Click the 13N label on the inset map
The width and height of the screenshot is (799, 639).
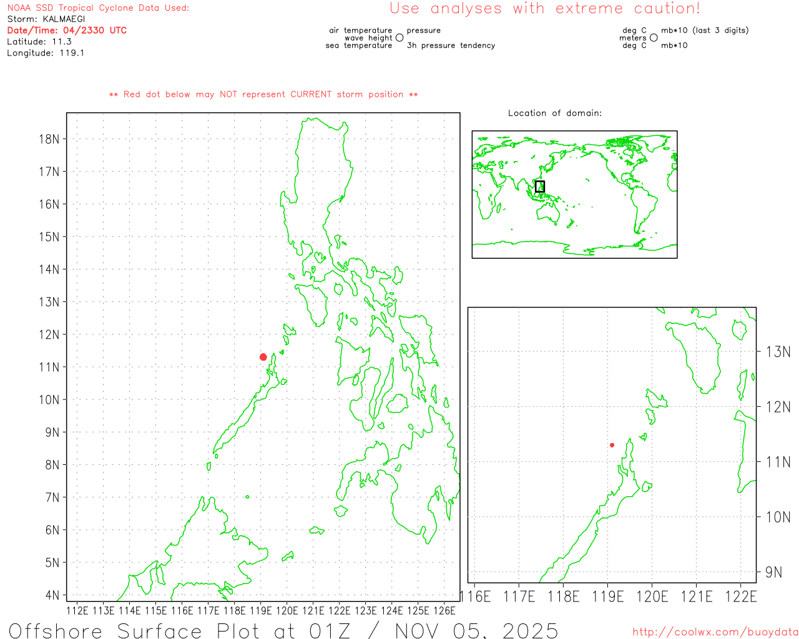(x=778, y=352)
